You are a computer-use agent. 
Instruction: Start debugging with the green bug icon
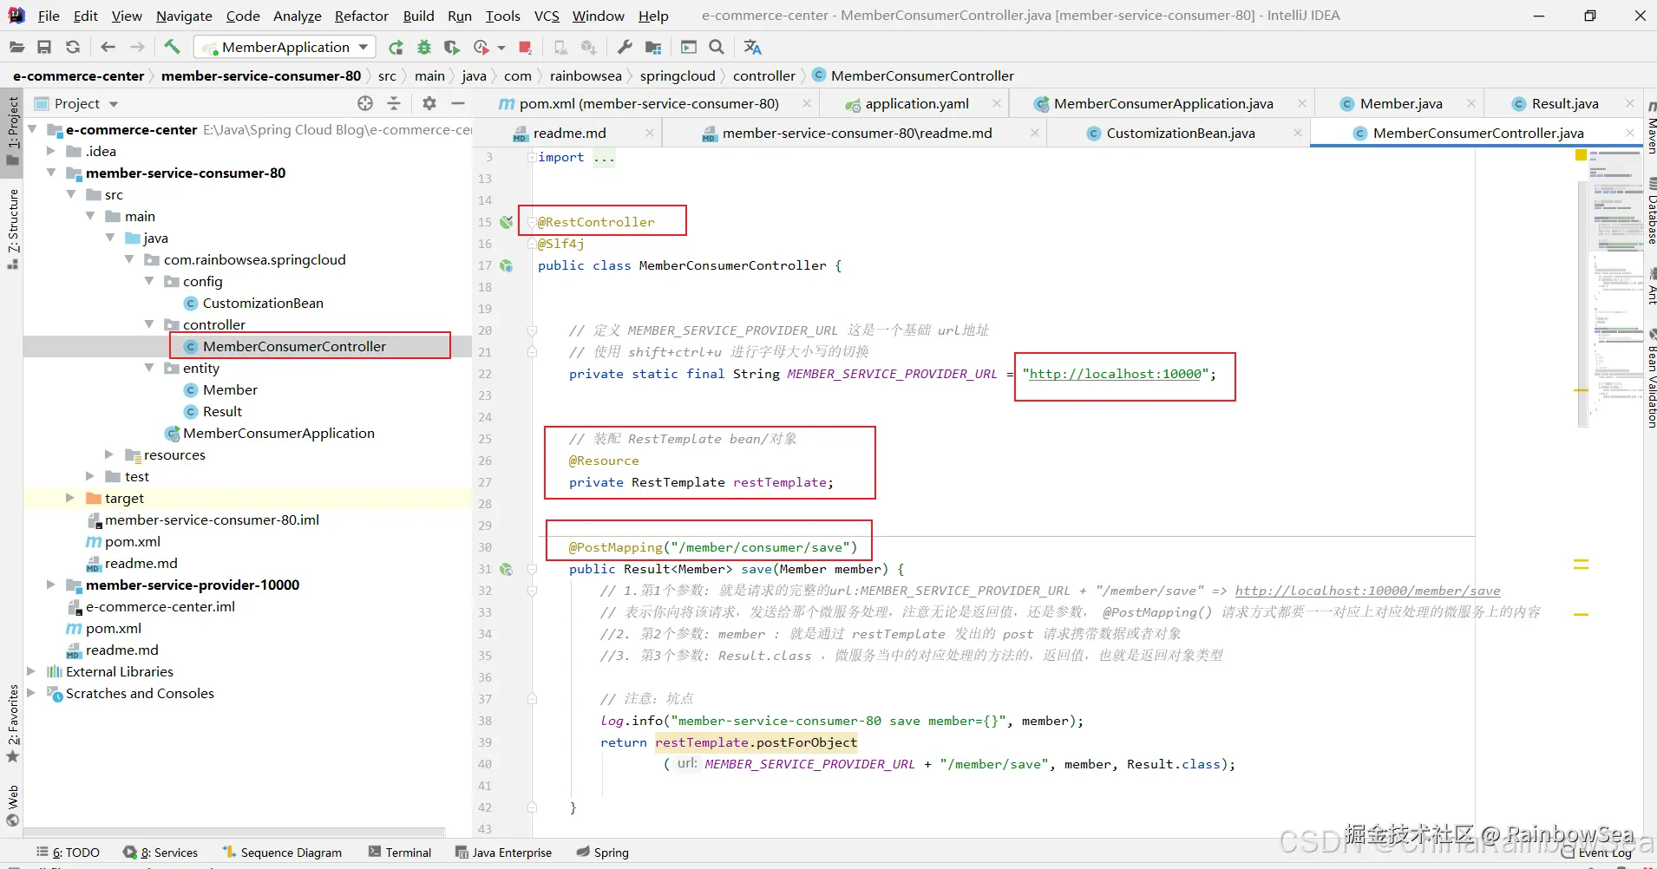(424, 47)
